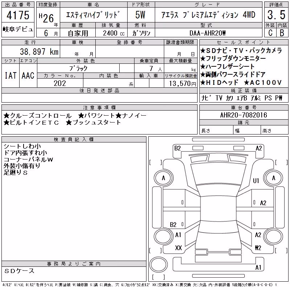
Task: Click the B2 mark at front left
Action: [x=177, y=148]
